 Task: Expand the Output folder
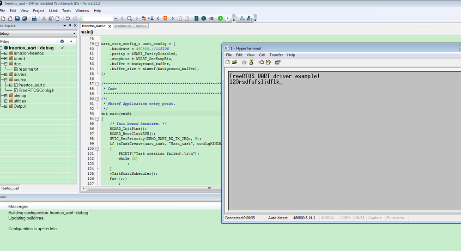pyautogui.click(x=6, y=106)
